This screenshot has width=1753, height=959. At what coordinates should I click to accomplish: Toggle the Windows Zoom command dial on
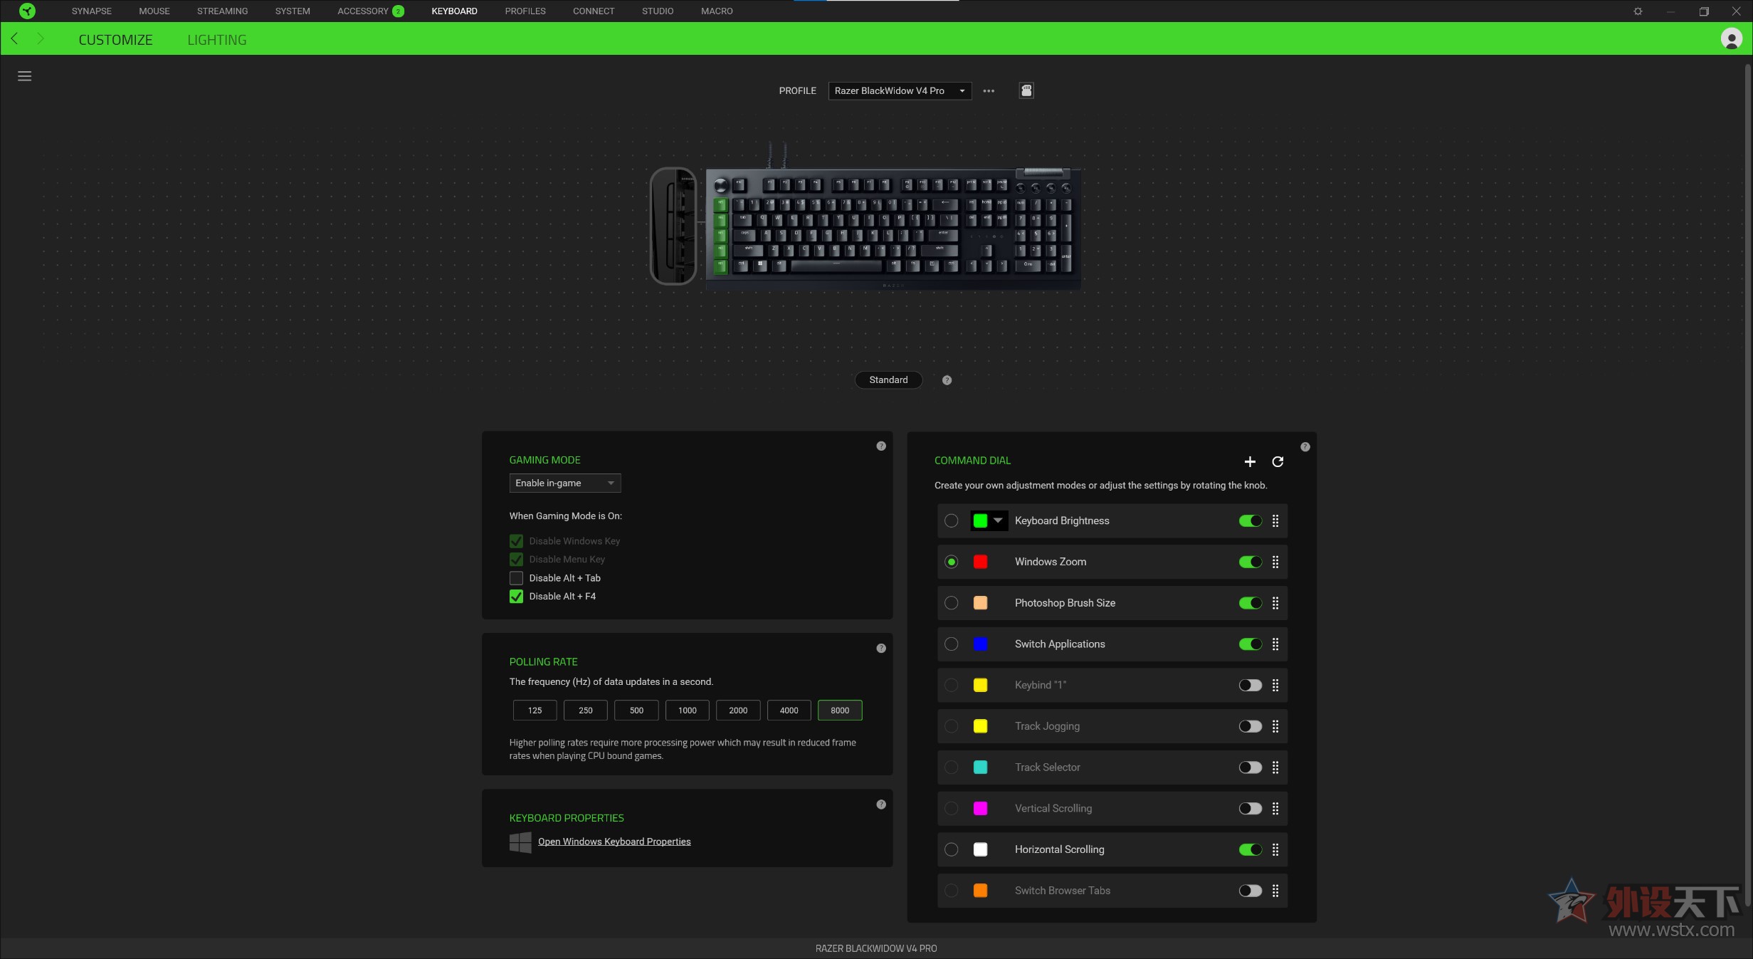(1249, 561)
